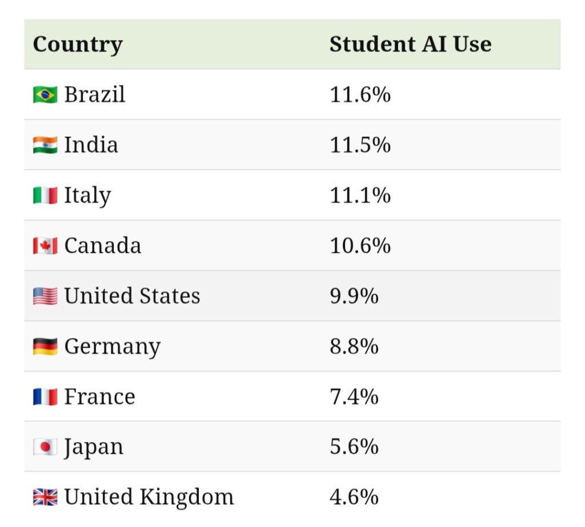Click the France flag icon
585x527 pixels.
pyautogui.click(x=45, y=396)
